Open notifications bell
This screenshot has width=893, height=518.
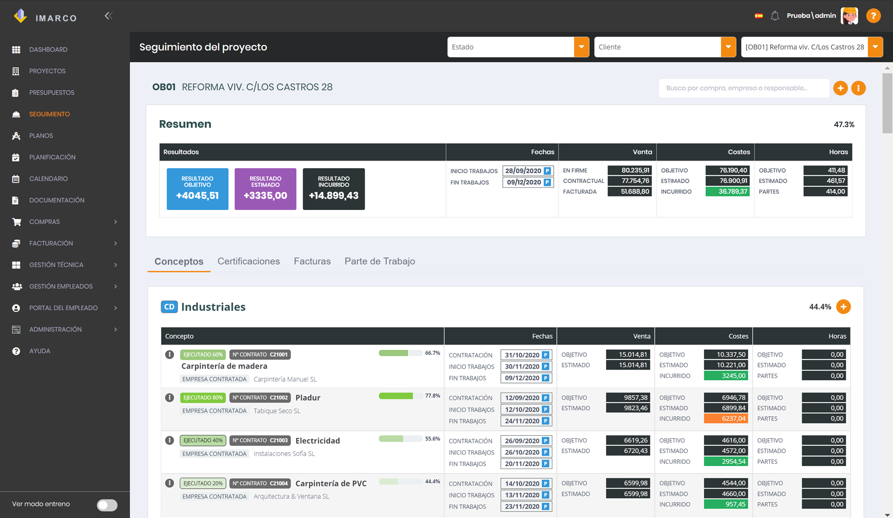(x=775, y=16)
